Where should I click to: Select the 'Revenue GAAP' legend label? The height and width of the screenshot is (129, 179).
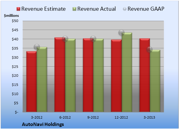point(146,9)
